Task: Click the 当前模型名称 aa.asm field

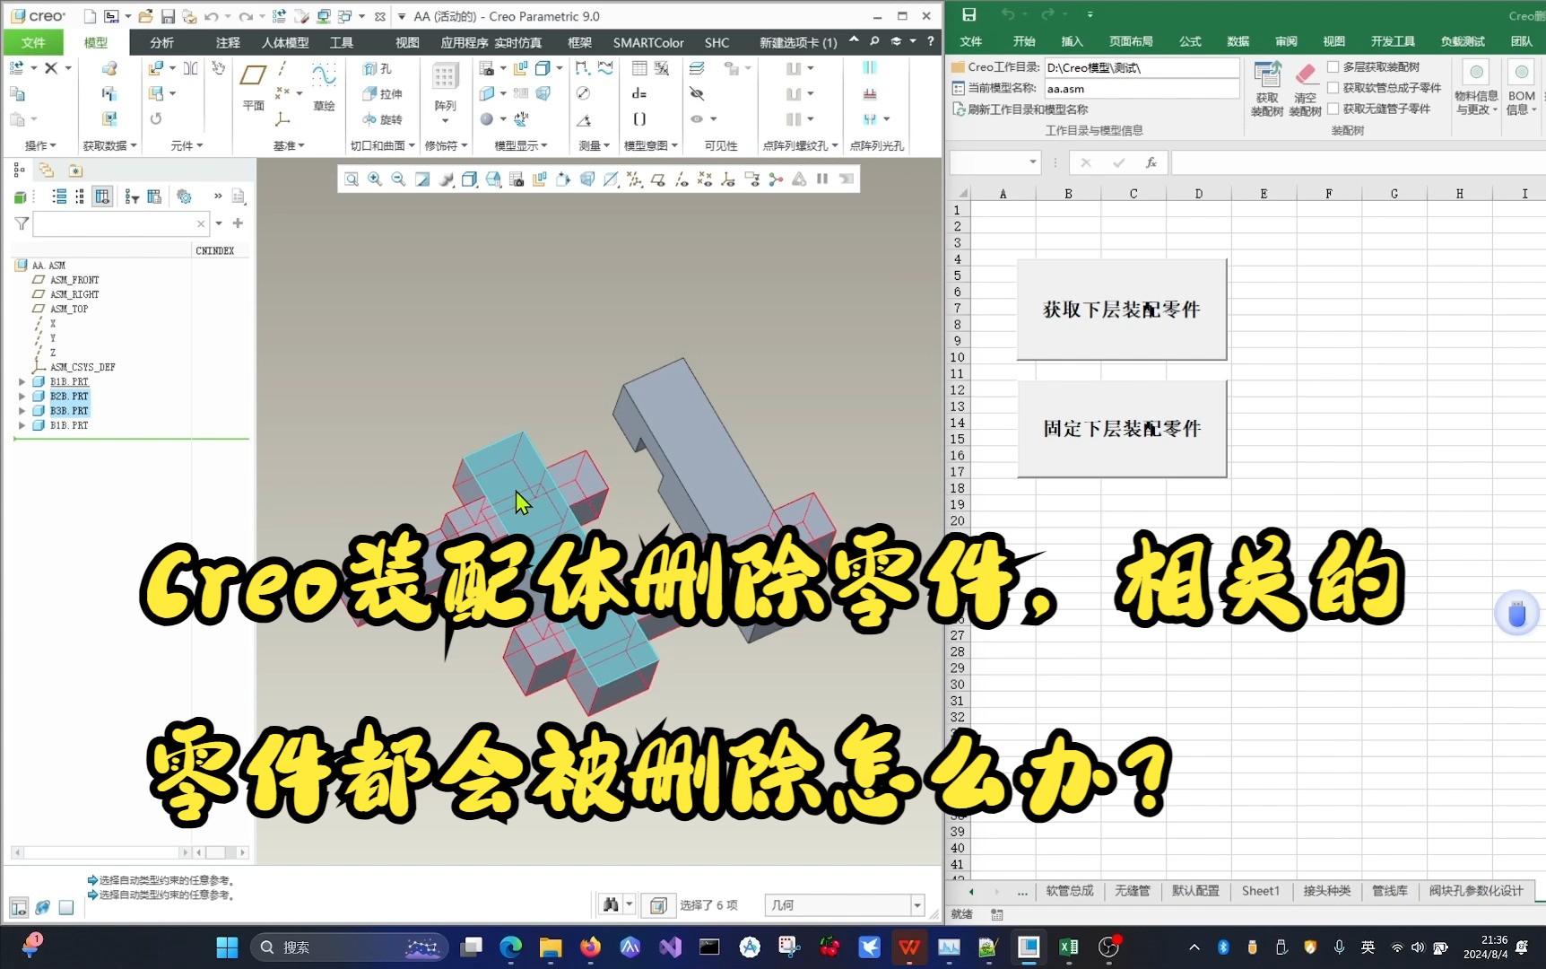Action: (1142, 89)
